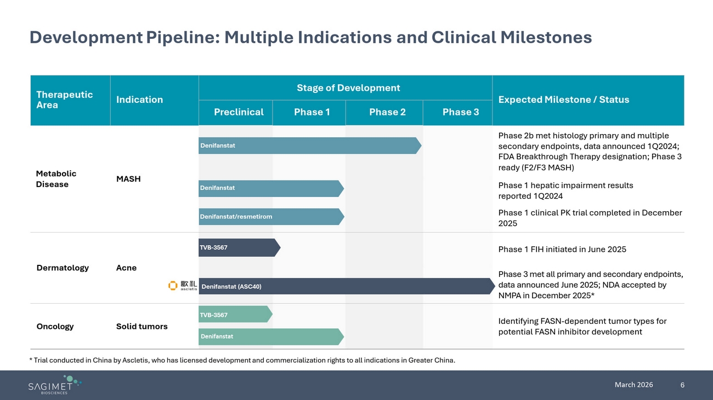Click the Stage of Development header
Screen dimensions: 713x400
pos(348,88)
